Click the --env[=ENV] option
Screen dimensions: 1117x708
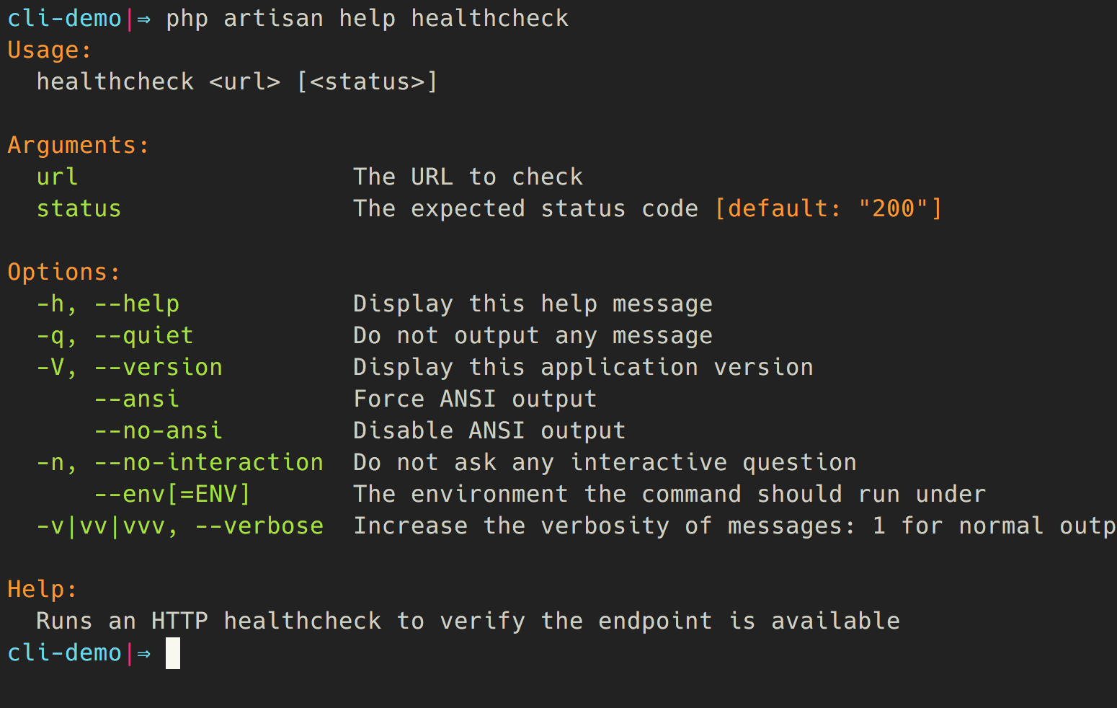coord(173,495)
